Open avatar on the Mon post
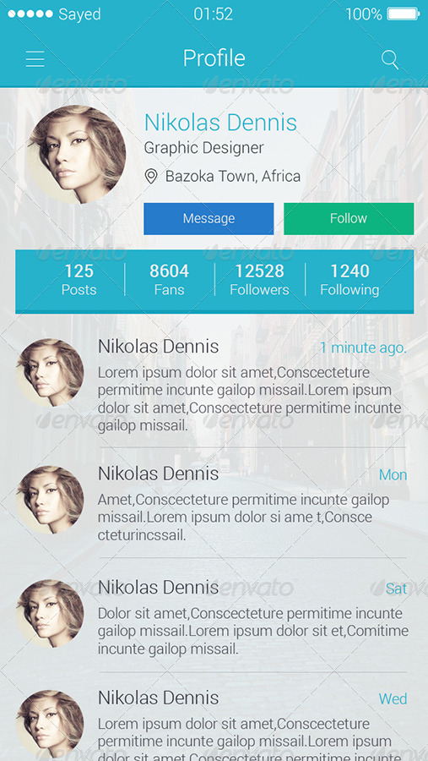The image size is (428, 761). pyautogui.click(x=50, y=500)
